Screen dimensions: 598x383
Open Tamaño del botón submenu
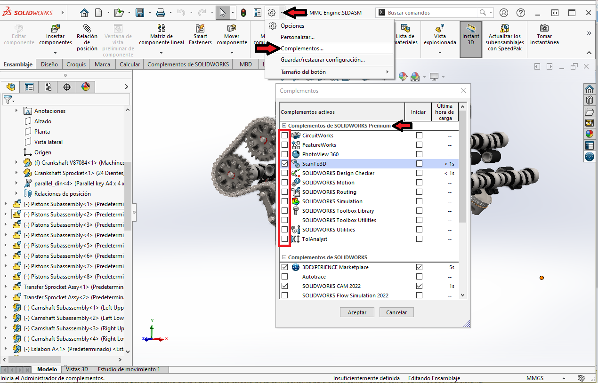[x=330, y=72]
